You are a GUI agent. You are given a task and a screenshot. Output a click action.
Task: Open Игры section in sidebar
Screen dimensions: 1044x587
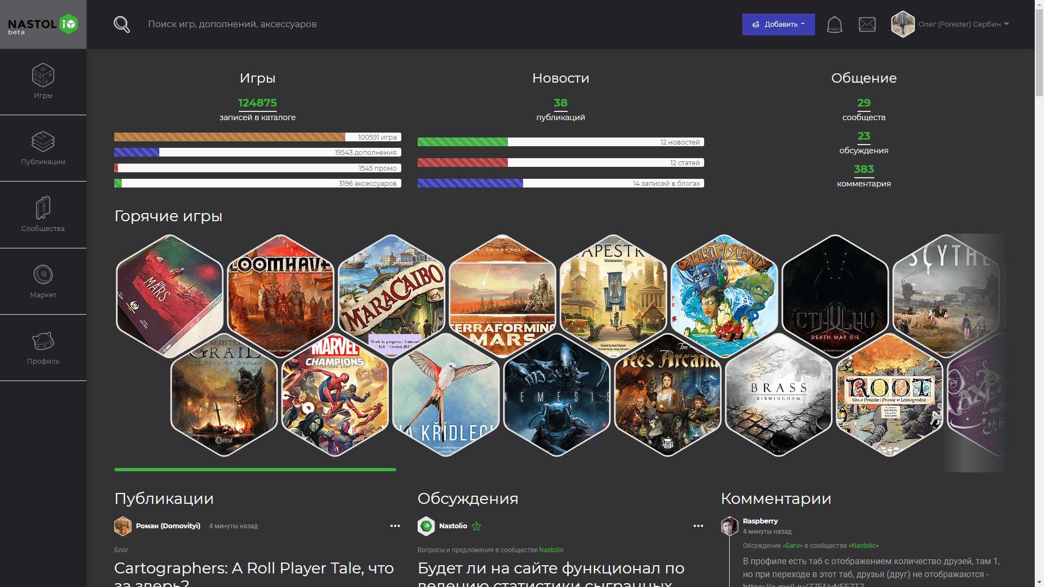click(x=43, y=82)
